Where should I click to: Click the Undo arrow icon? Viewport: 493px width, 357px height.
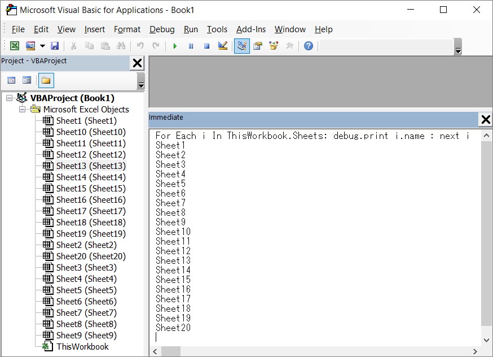tap(140, 46)
